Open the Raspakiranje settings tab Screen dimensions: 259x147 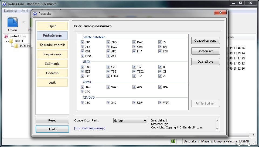click(52, 54)
